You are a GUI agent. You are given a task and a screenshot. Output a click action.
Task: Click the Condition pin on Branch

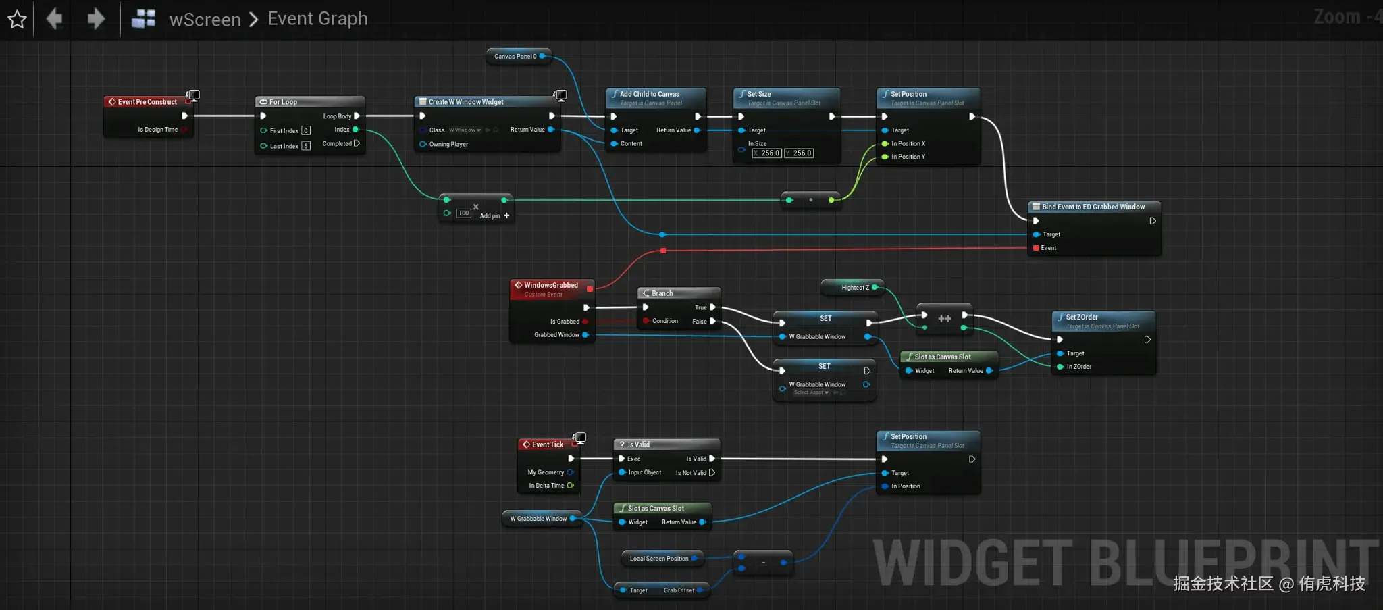tap(646, 321)
